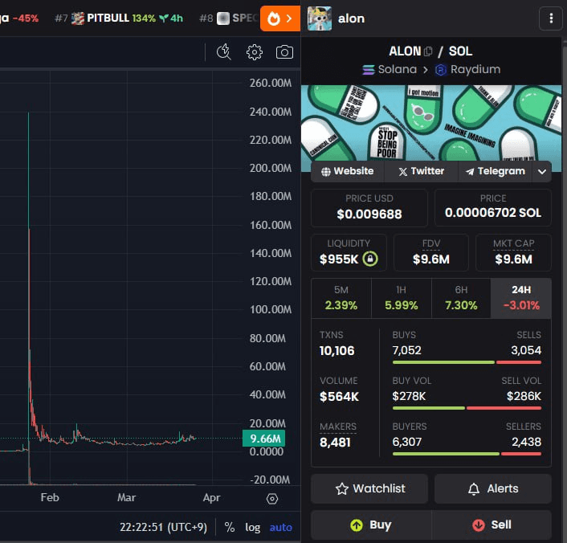
Task: Add token to Watchlist
Action: coord(369,488)
